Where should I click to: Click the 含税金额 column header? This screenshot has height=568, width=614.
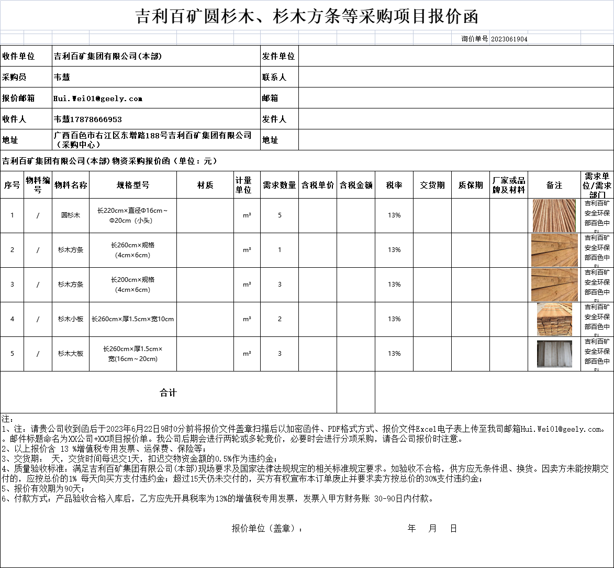[x=356, y=185]
